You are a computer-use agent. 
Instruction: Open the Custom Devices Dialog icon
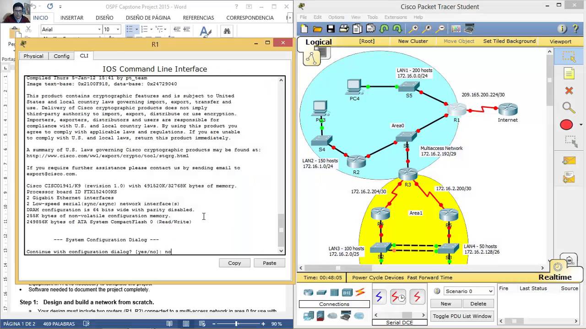pyautogui.click(x=469, y=29)
